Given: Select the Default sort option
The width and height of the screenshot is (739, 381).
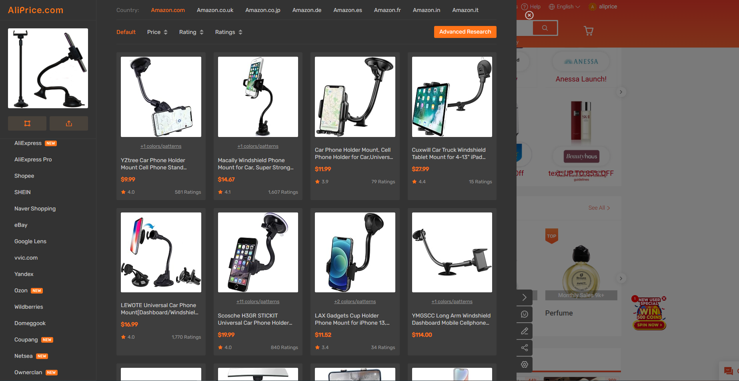Looking at the screenshot, I should (x=126, y=32).
